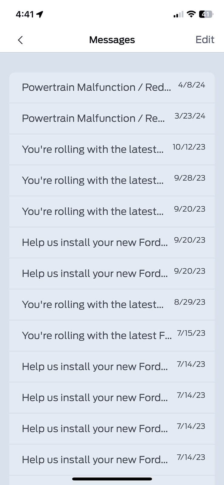Tap the Messages title header
The width and height of the screenshot is (224, 485).
pyautogui.click(x=112, y=40)
